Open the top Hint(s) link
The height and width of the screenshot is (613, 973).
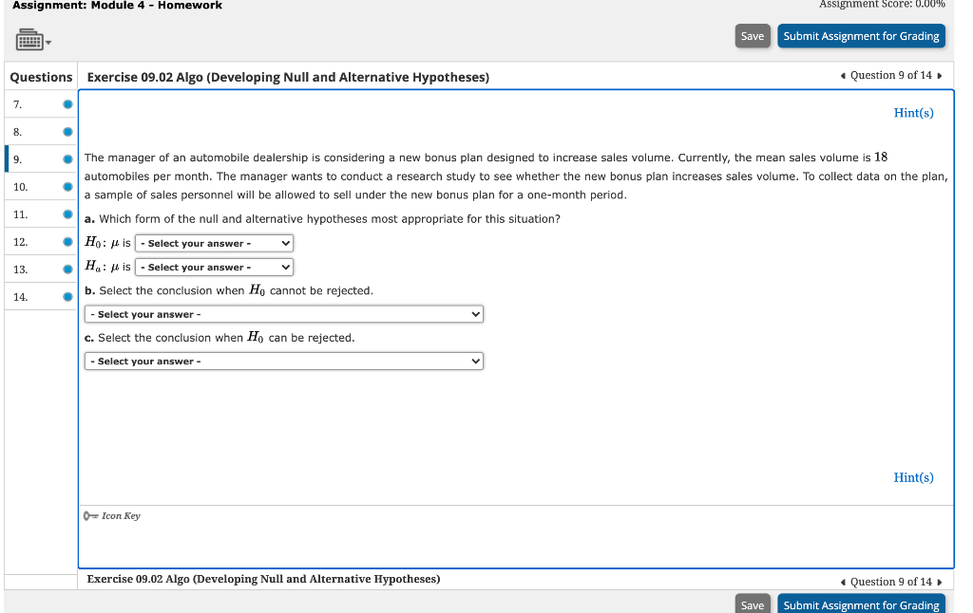pyautogui.click(x=913, y=113)
